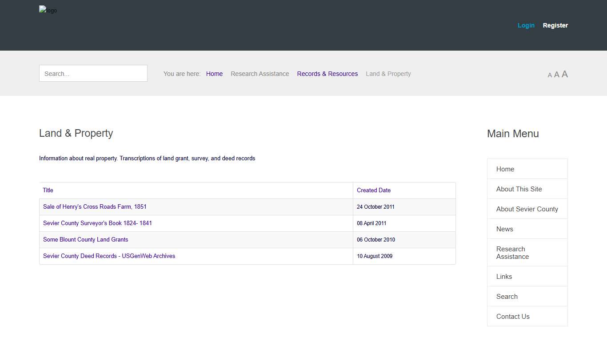Open the Register page
The image size is (607, 341).
pyautogui.click(x=555, y=25)
